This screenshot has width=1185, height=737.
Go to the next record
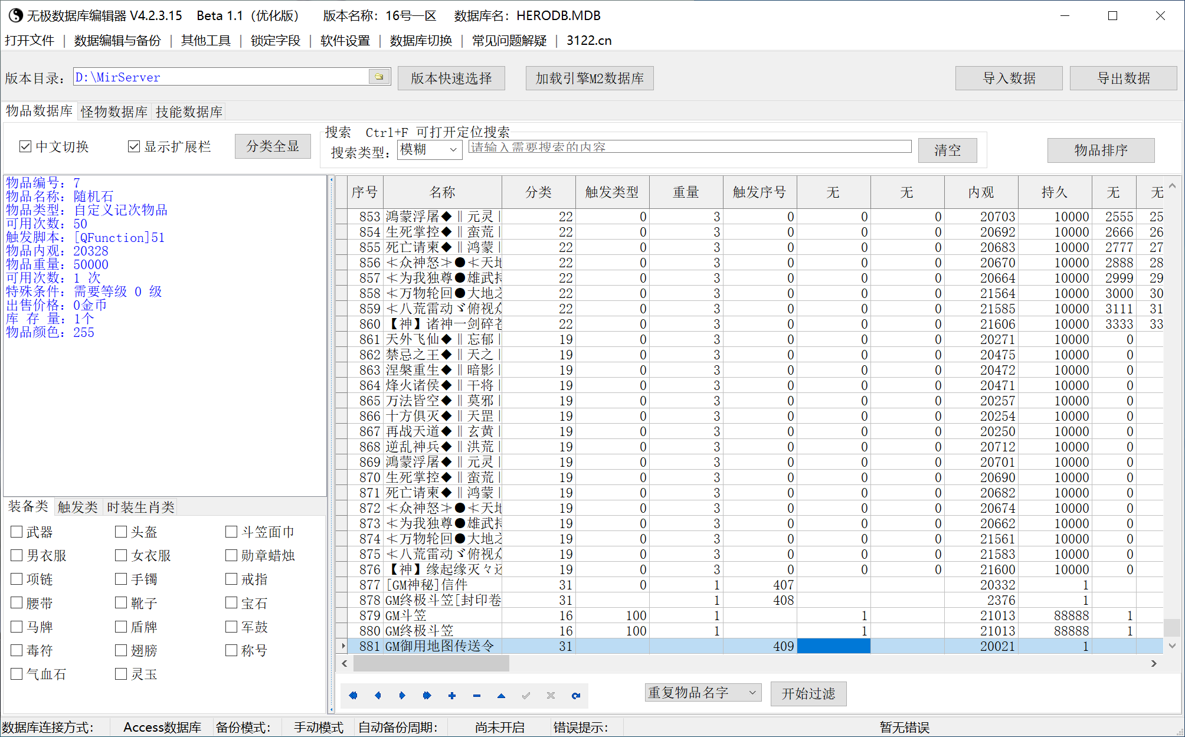point(402,695)
